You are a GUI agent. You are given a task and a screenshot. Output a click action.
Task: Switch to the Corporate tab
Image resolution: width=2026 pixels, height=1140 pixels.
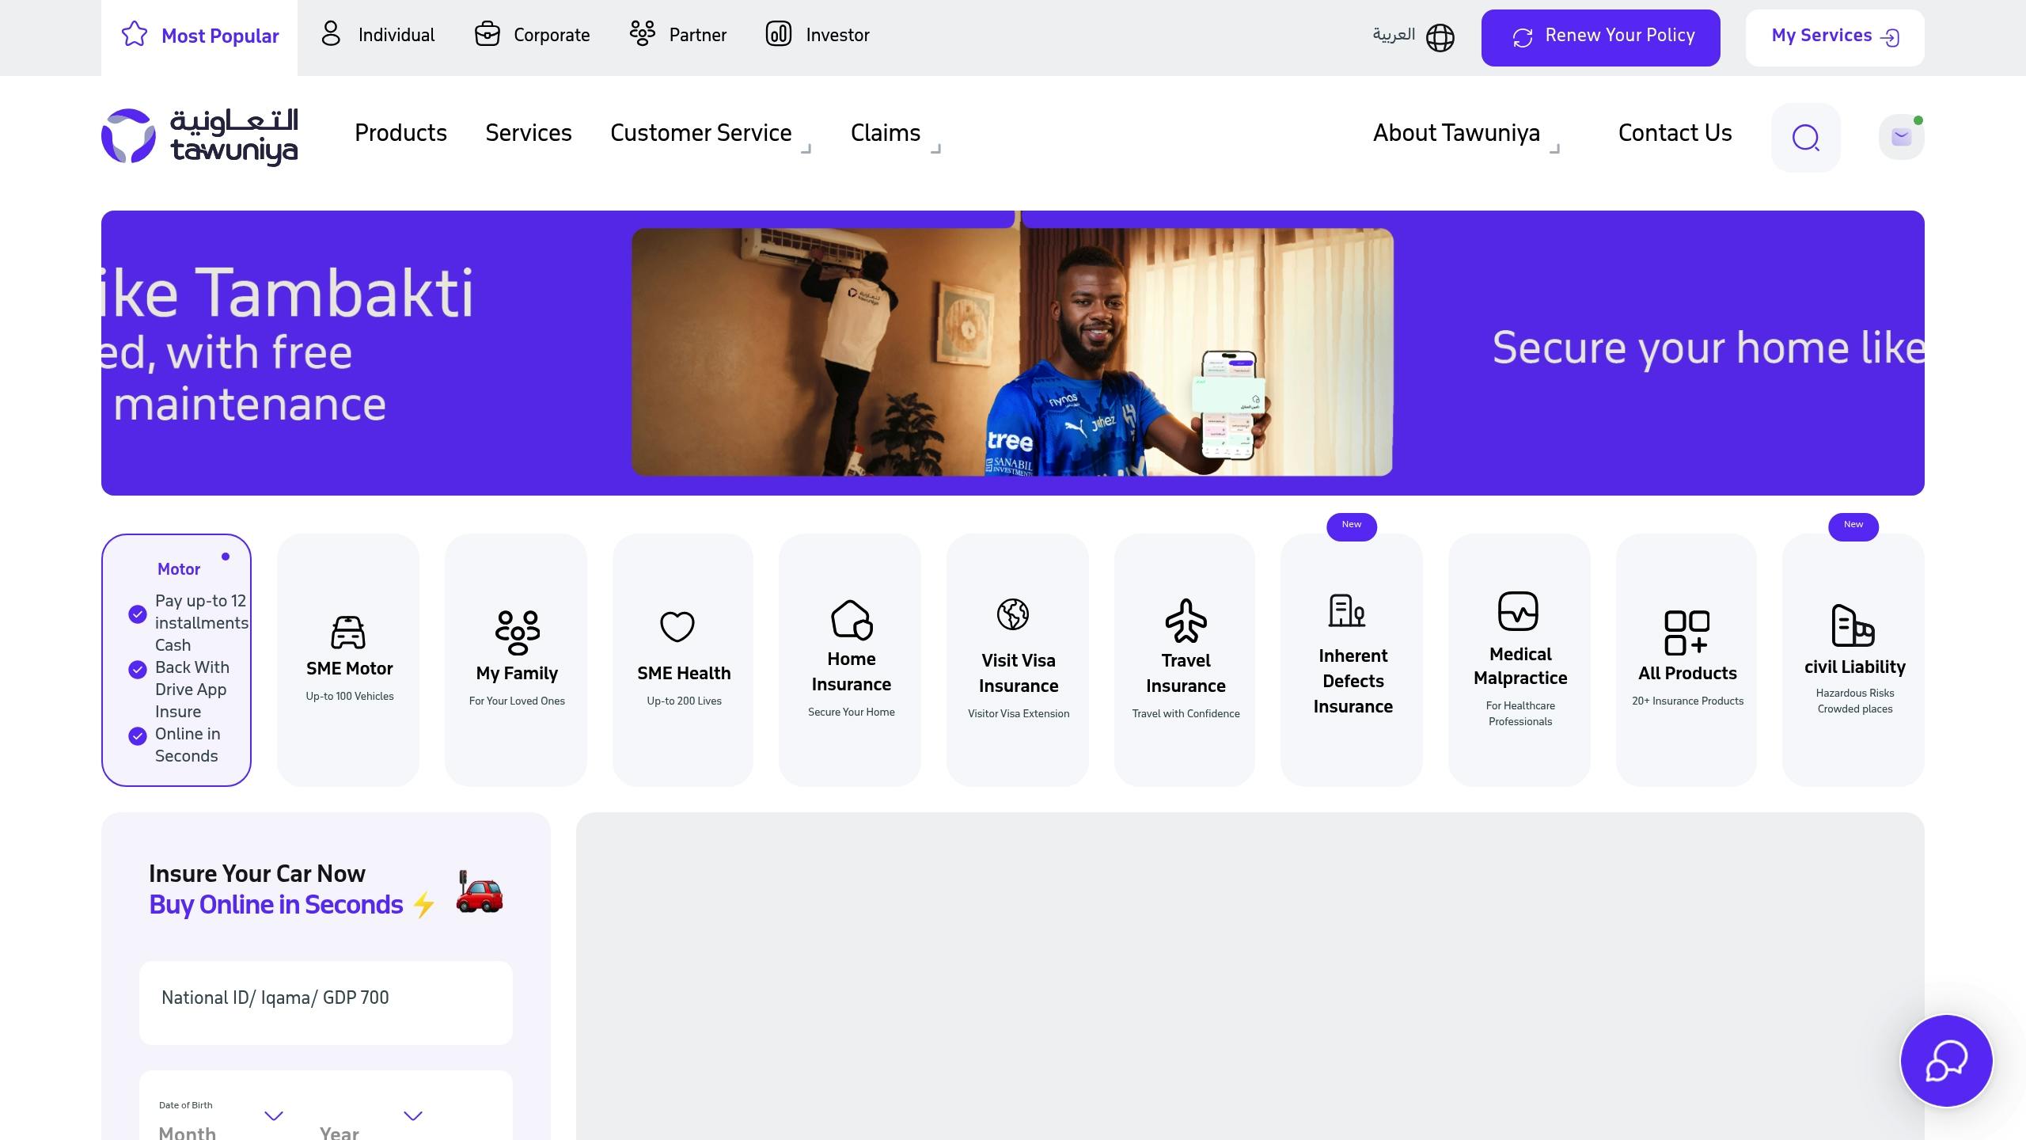[x=532, y=35]
